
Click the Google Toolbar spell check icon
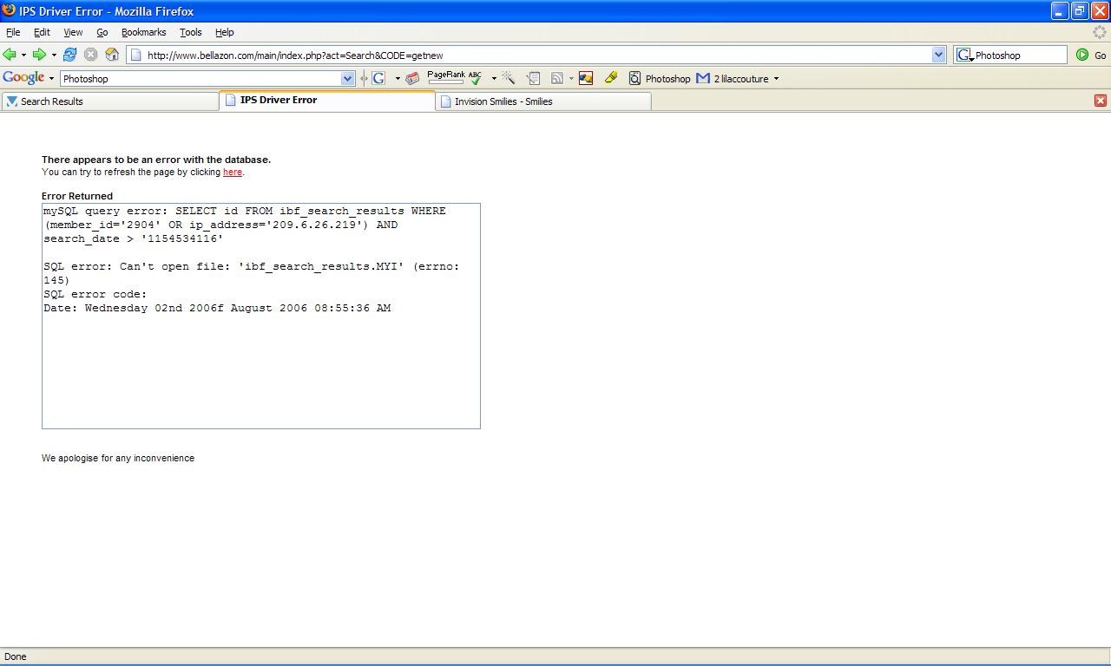click(475, 78)
